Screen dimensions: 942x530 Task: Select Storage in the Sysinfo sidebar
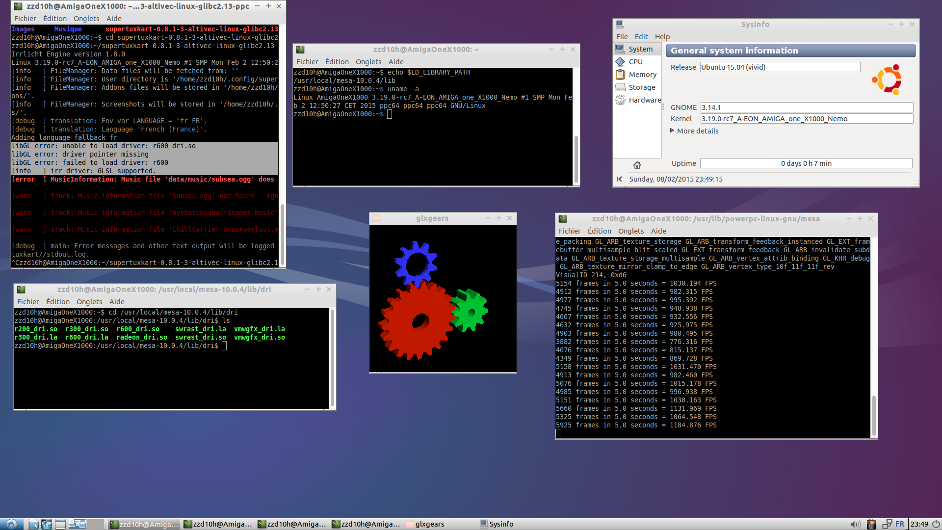click(641, 87)
